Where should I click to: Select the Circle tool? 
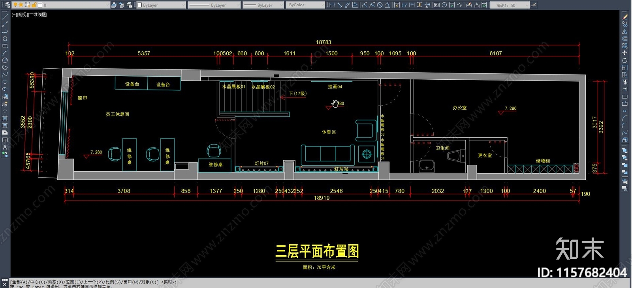click(5, 60)
